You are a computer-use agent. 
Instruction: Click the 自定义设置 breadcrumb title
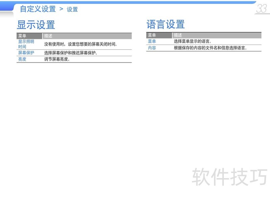[38, 9]
